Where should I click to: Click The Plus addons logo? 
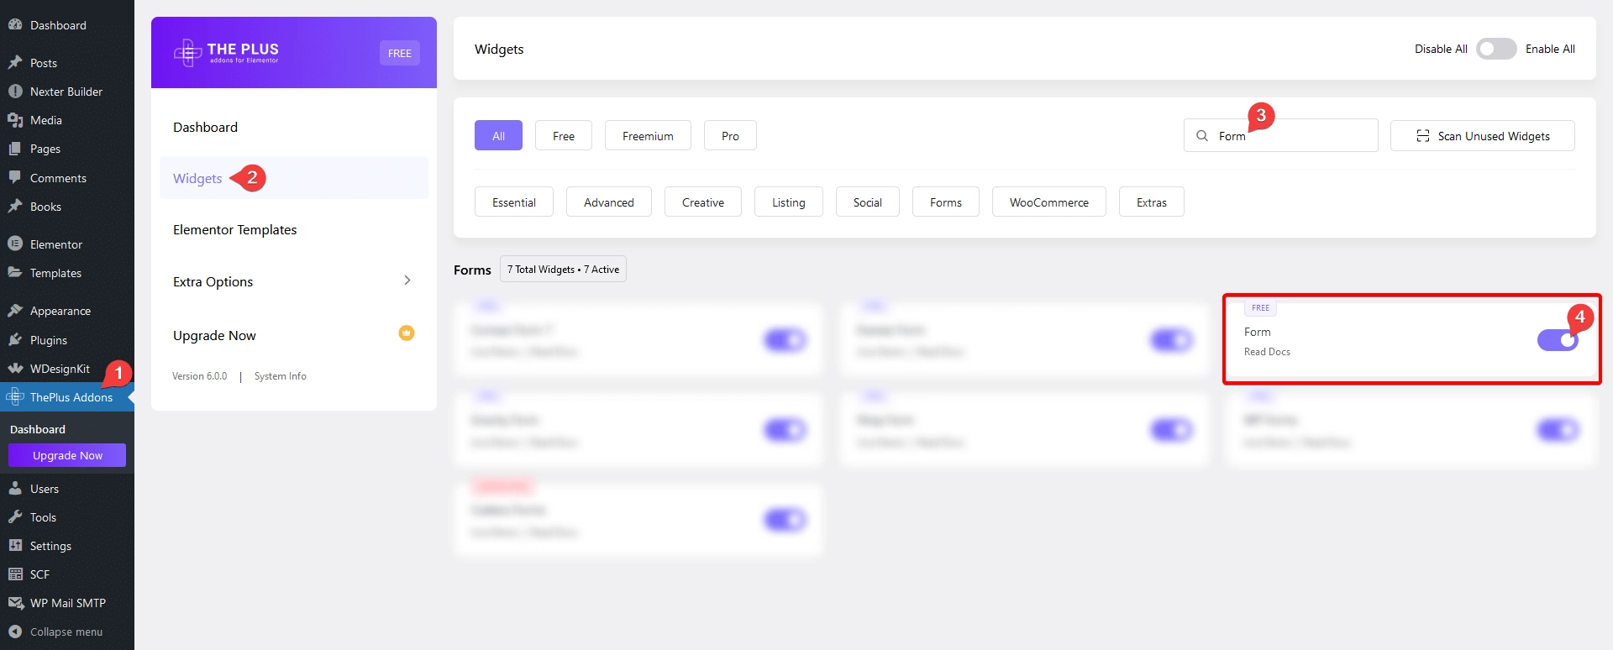(226, 53)
